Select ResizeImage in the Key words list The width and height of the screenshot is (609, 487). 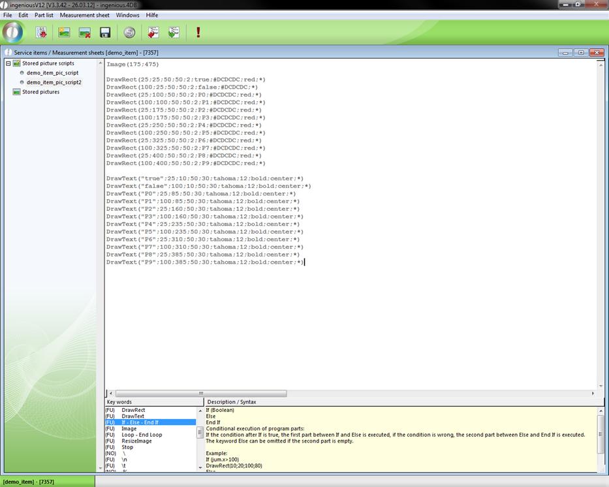click(x=136, y=441)
